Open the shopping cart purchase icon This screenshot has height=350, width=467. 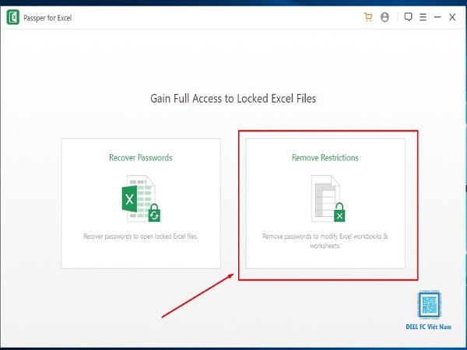(x=368, y=17)
